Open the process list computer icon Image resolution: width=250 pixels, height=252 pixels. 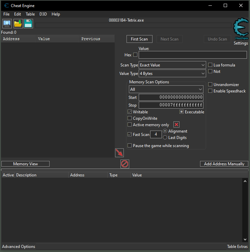[7, 24]
